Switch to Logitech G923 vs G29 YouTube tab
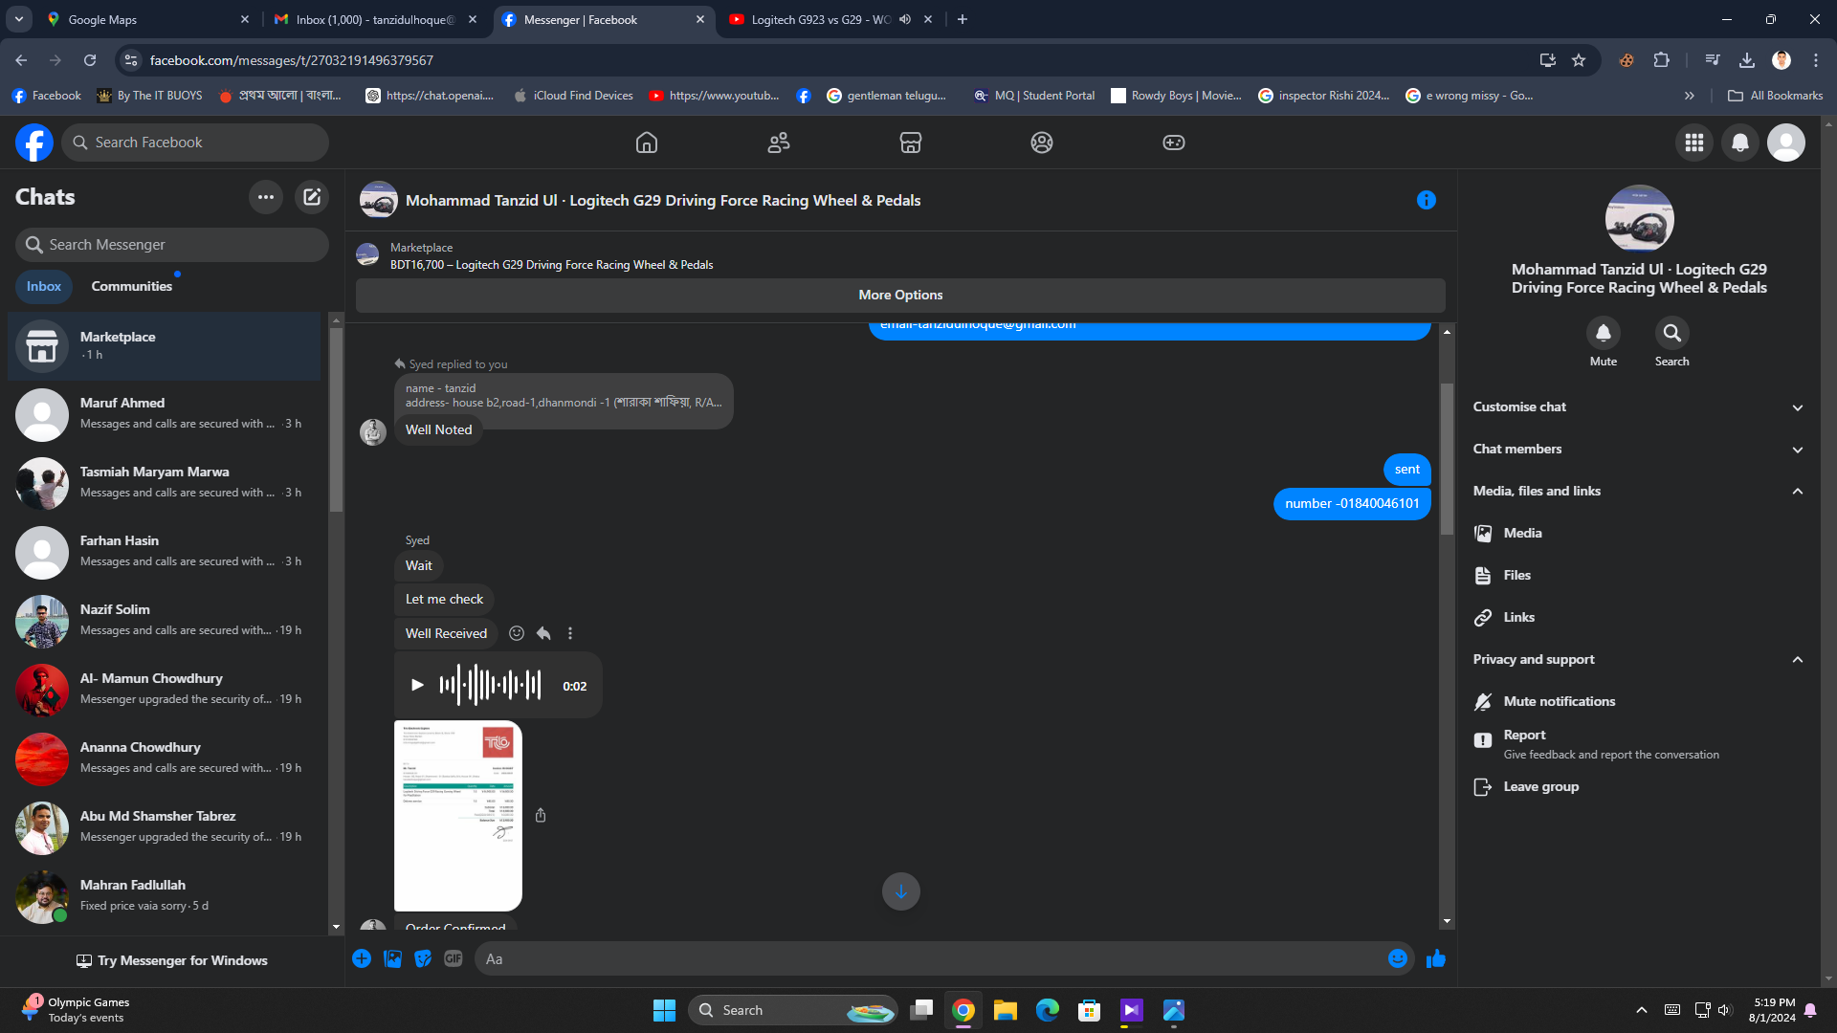The width and height of the screenshot is (1837, 1033). point(830,19)
